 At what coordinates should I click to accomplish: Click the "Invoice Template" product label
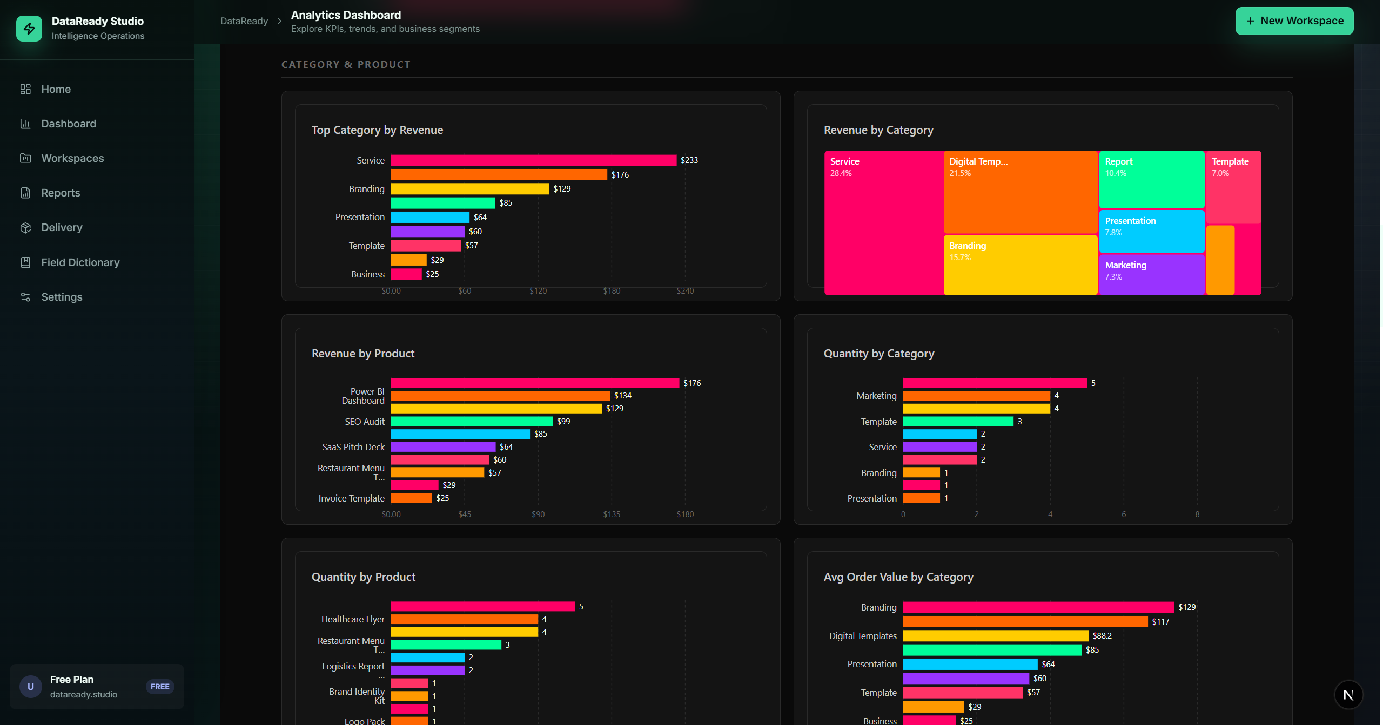coord(352,498)
